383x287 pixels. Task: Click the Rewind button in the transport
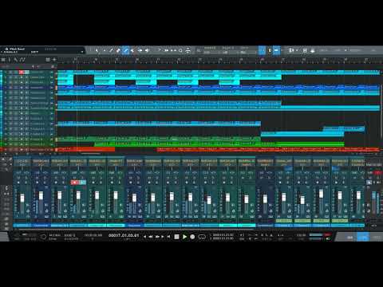(x=151, y=237)
